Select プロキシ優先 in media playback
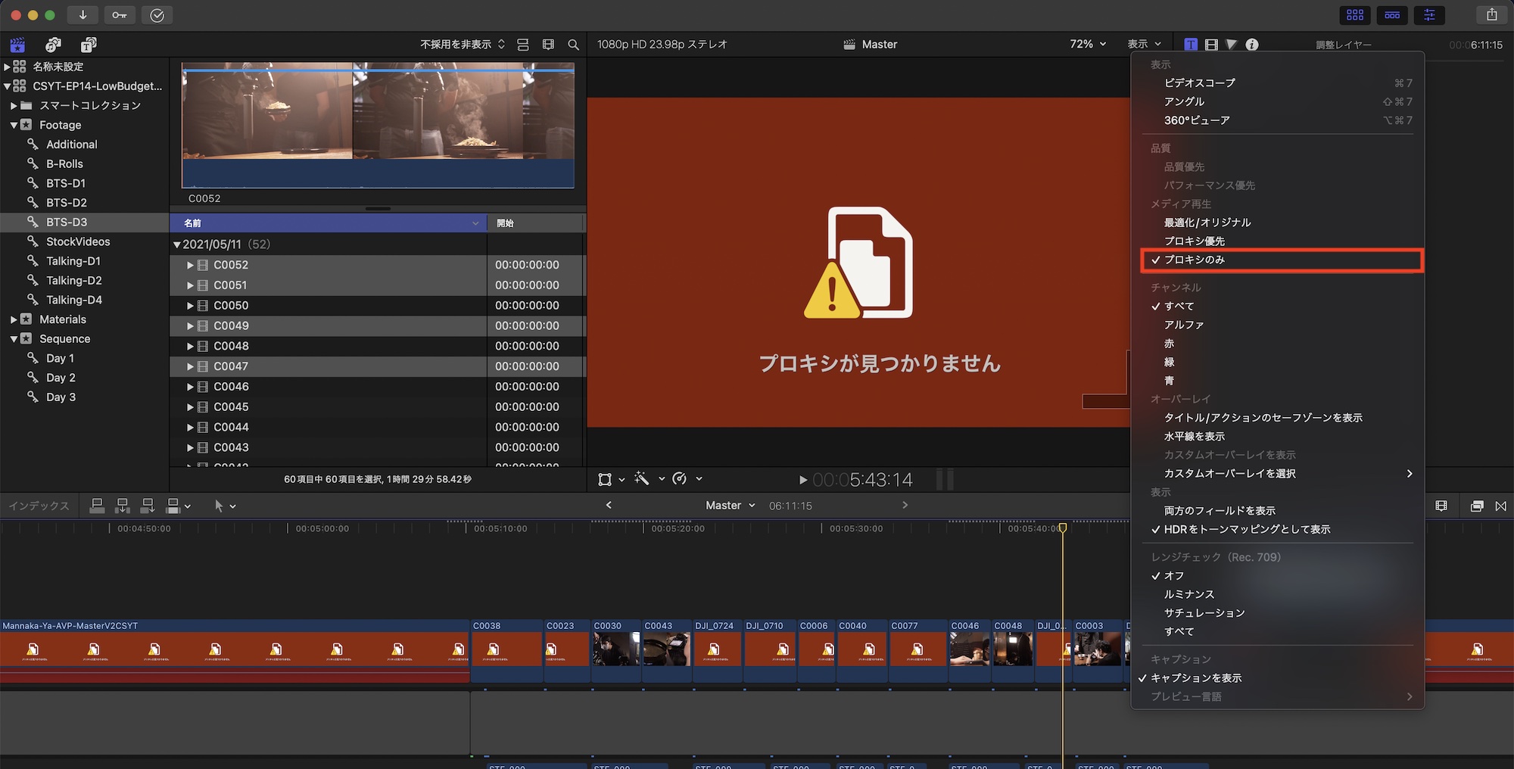Viewport: 1514px width, 769px height. click(1194, 241)
